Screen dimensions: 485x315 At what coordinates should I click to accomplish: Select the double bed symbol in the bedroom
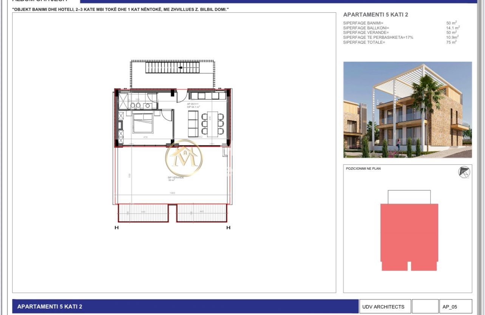point(143,123)
